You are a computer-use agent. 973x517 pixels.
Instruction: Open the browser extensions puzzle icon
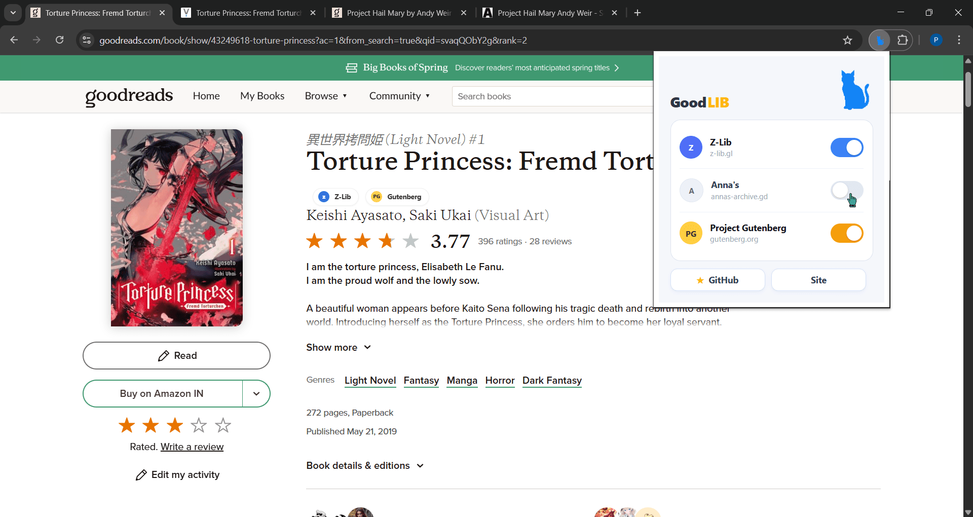coord(903,40)
